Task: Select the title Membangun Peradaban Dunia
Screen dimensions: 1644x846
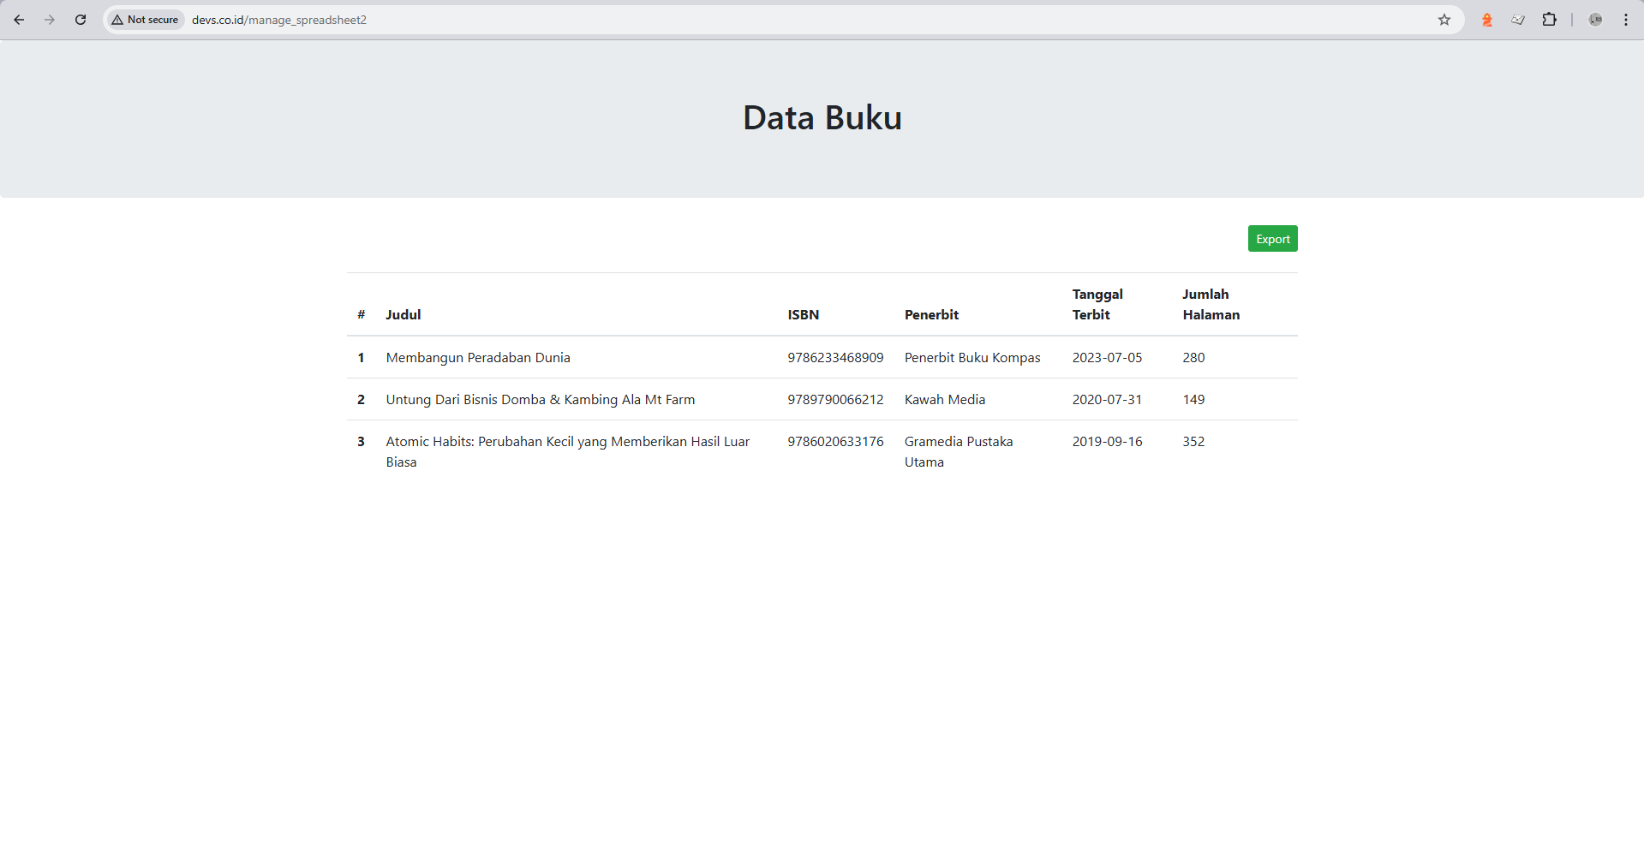Action: 477,357
